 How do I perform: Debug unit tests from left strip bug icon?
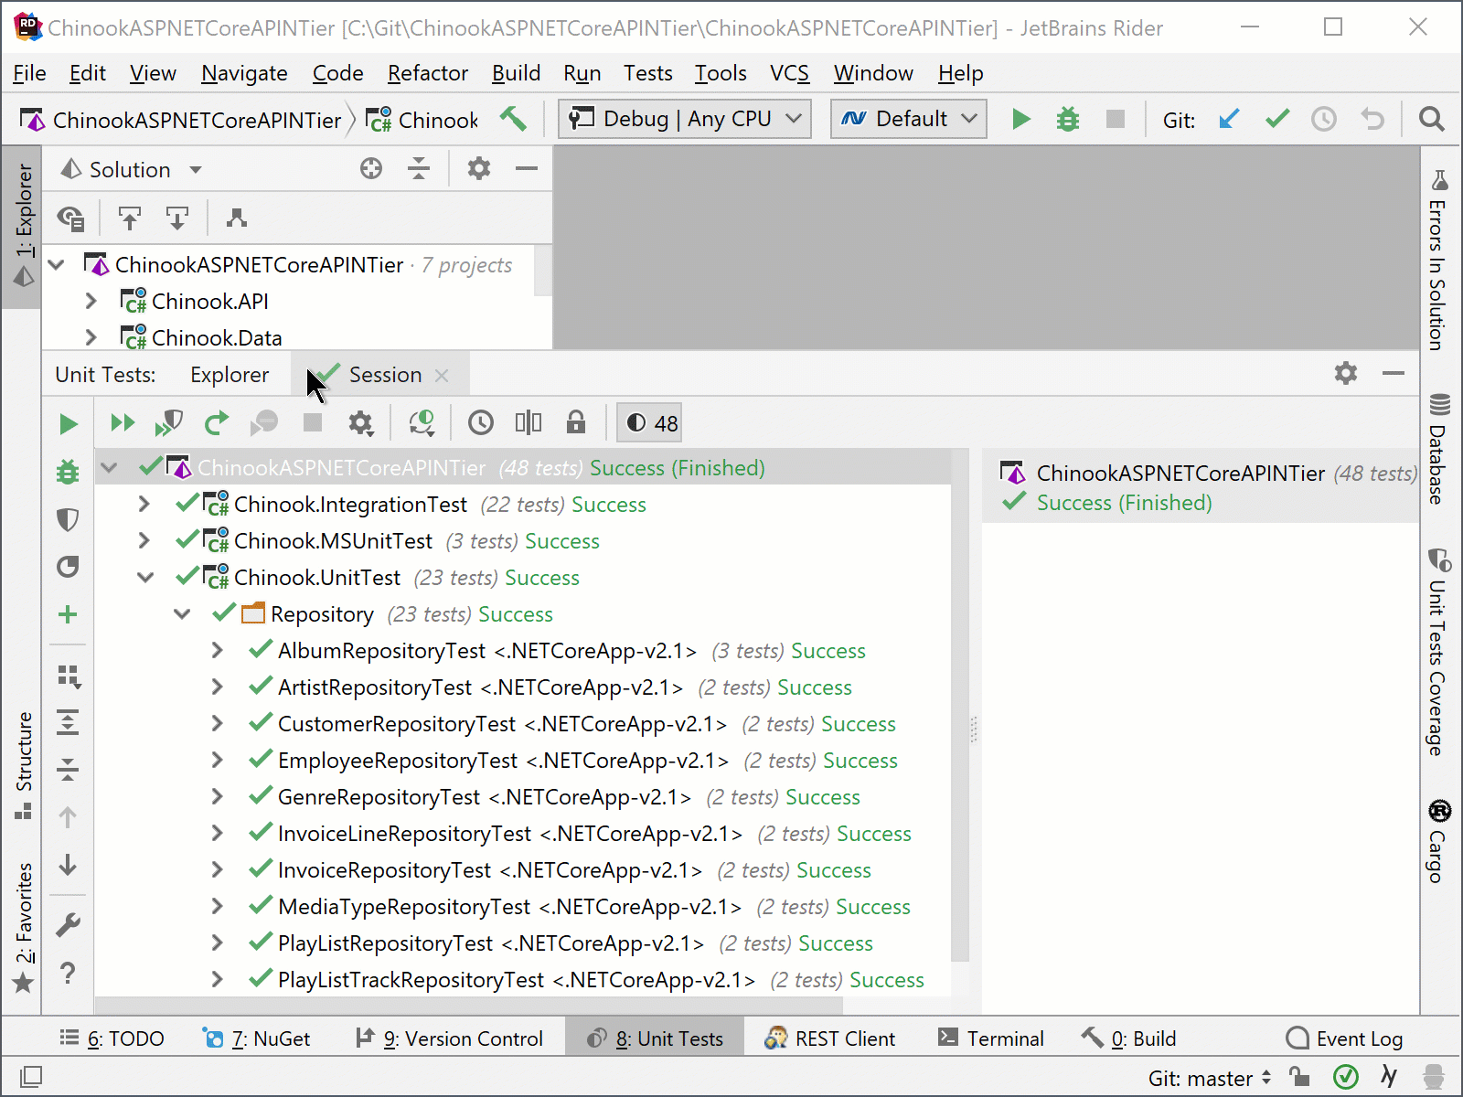coord(68,472)
